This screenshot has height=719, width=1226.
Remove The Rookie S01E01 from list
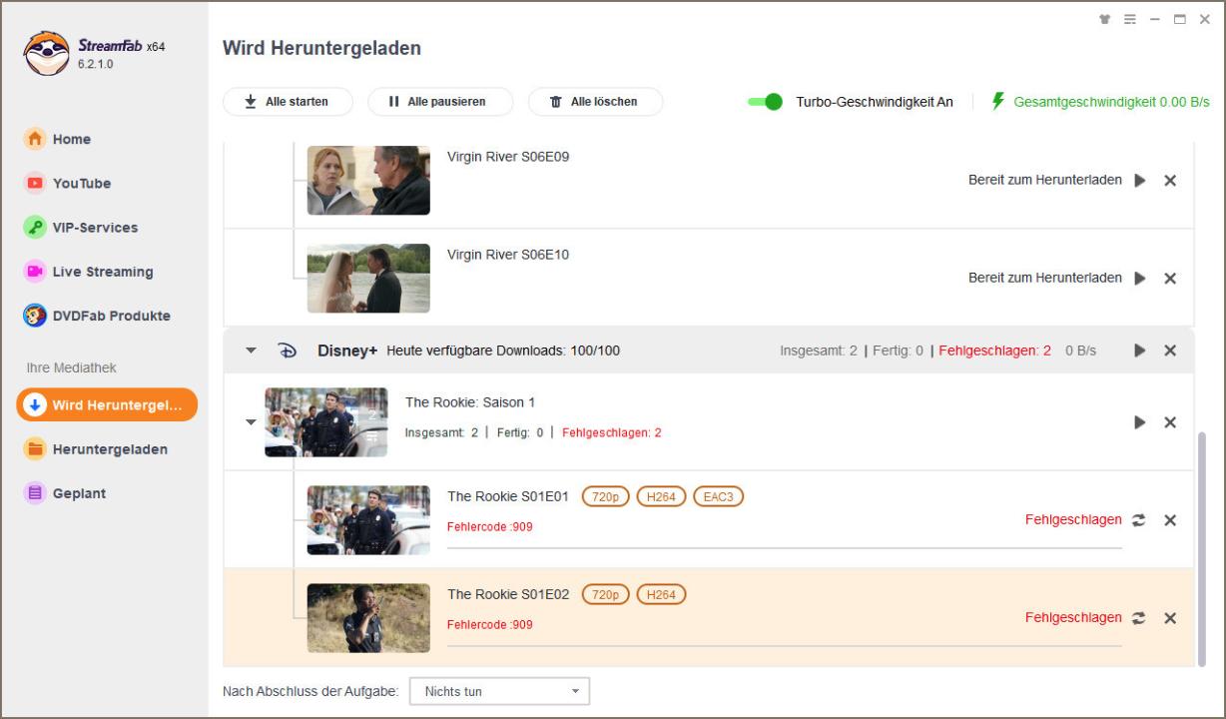click(1170, 520)
